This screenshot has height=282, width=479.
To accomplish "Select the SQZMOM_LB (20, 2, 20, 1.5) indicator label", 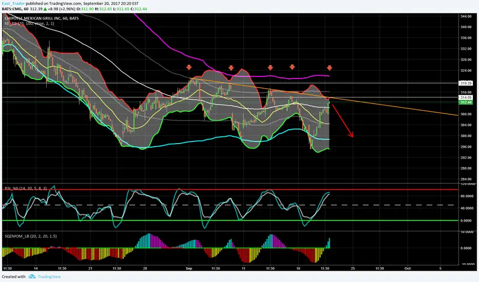I will [x=30, y=236].
